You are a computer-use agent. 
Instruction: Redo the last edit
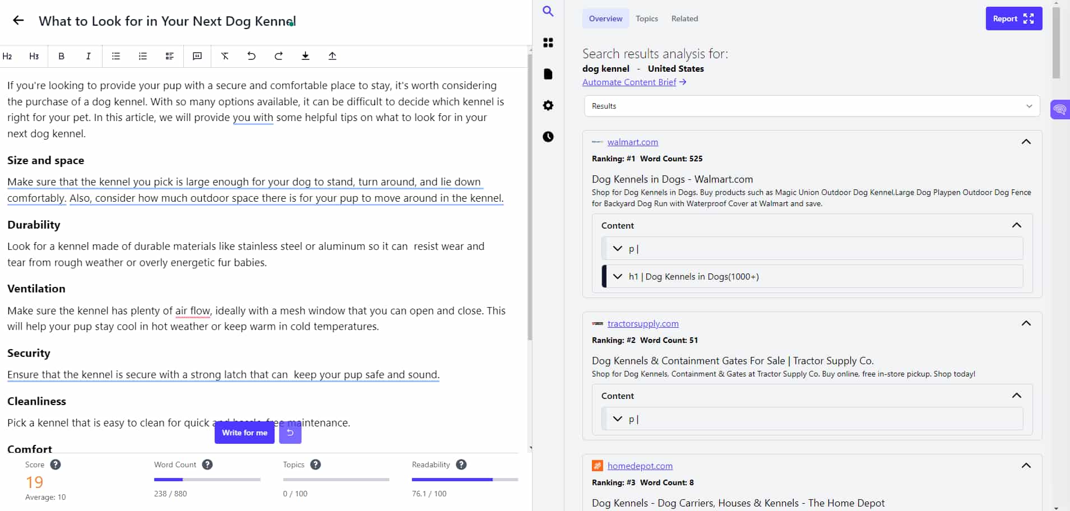(x=278, y=56)
